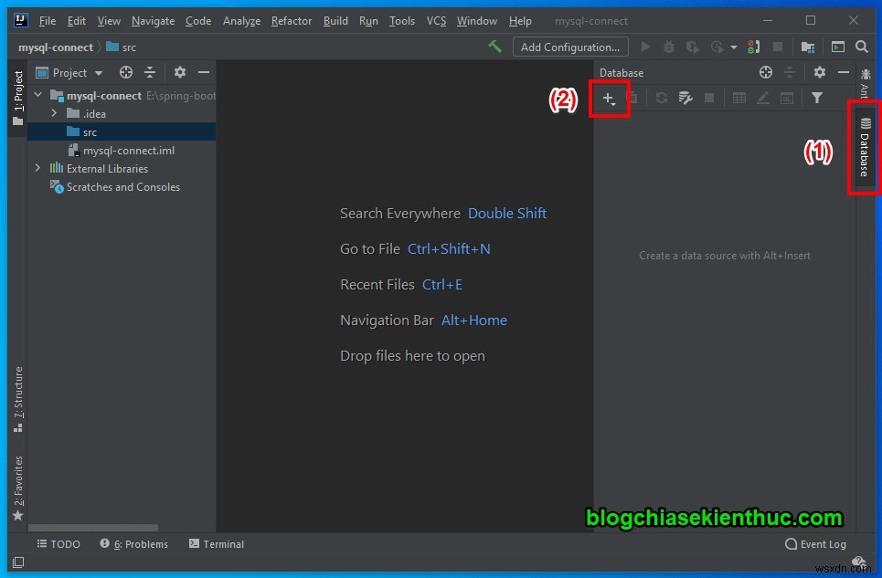This screenshot has height=578, width=882.
Task: Open the query console QL icon
Action: pyautogui.click(x=787, y=99)
